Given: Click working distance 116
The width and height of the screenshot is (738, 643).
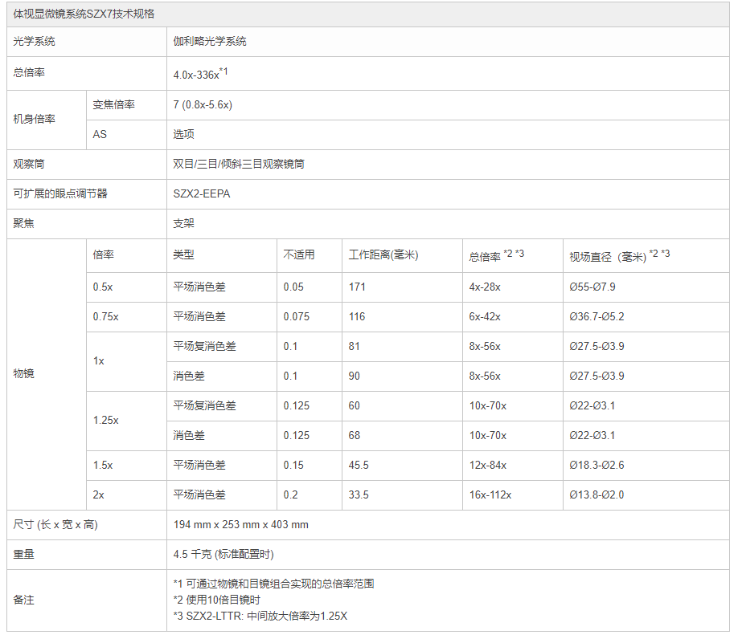Looking at the screenshot, I should coord(357,317).
